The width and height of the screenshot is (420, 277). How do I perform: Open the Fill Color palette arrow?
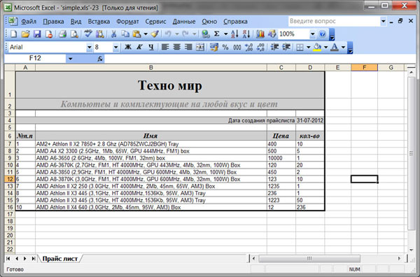coord(325,48)
